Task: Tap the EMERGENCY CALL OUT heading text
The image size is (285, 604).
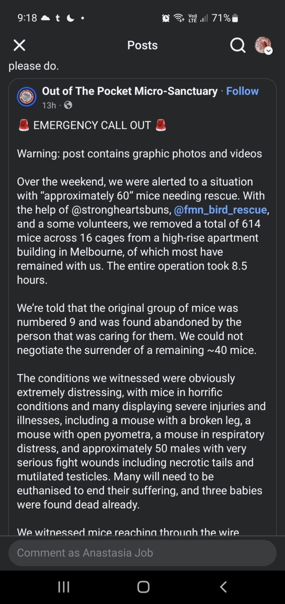Action: (x=92, y=125)
